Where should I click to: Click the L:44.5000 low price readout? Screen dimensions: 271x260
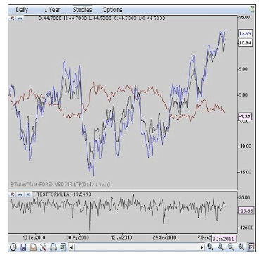[x=100, y=18]
